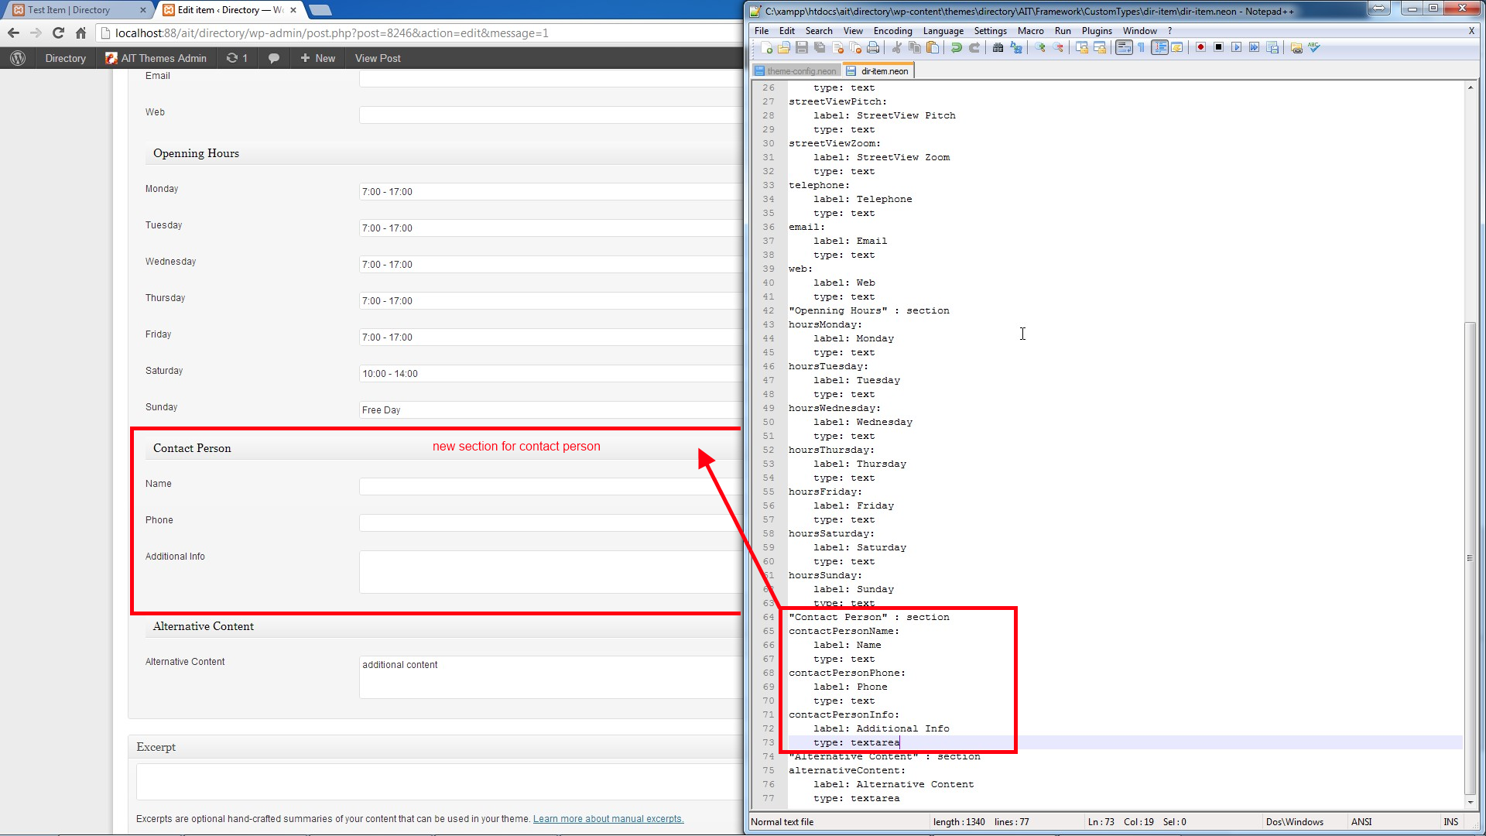Screen dimensions: 1486x836
Task: Toggle show all characters (paragraph marks)
Action: click(1140, 47)
